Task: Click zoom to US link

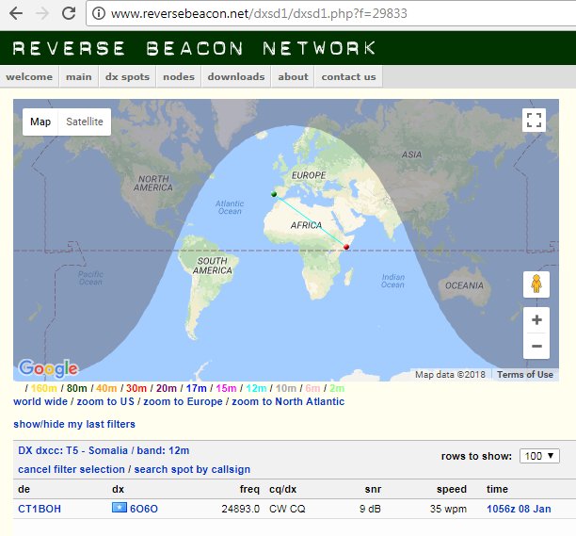Action: pyautogui.click(x=105, y=401)
